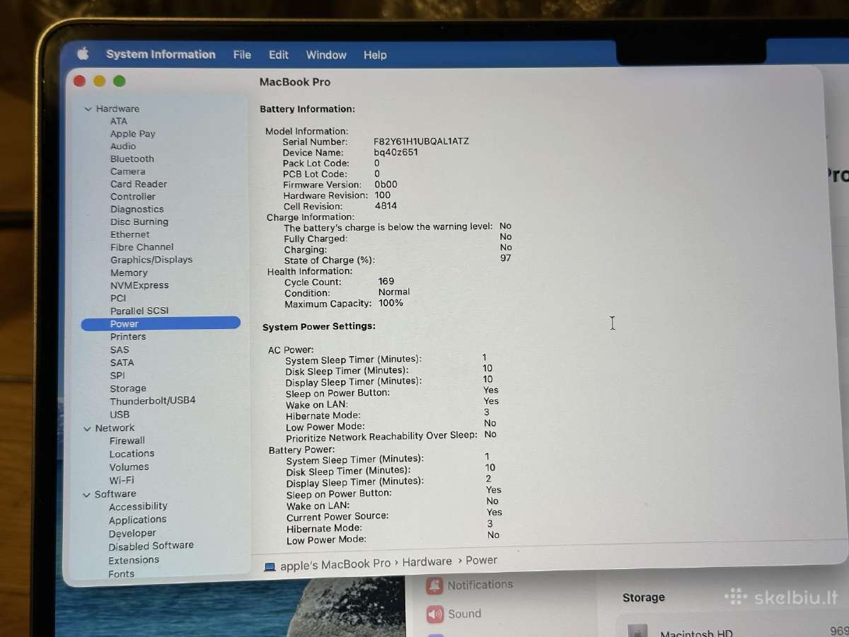Select Bluetooth in the sidebar

[132, 159]
